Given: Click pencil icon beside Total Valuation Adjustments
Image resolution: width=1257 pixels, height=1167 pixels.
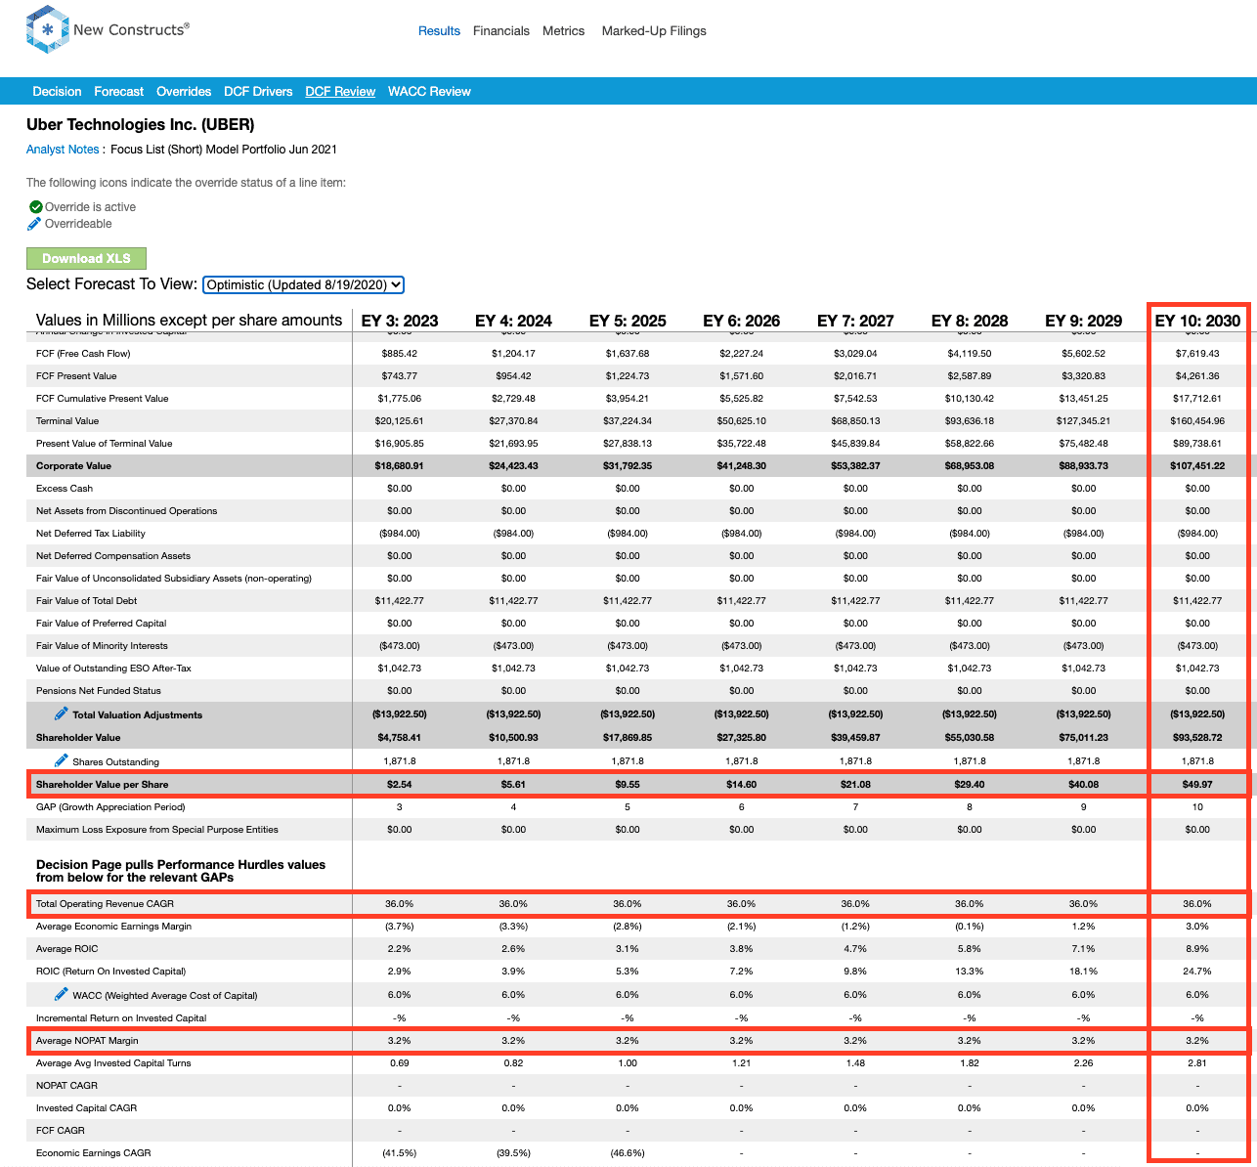Looking at the screenshot, I should 61,713.
